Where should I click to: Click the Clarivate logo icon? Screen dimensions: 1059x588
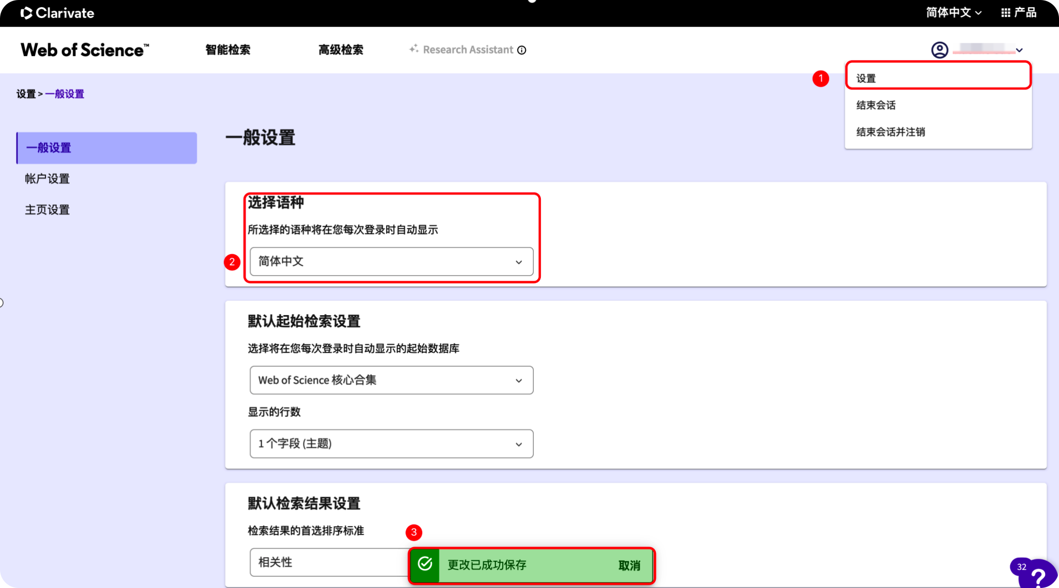[x=26, y=13]
